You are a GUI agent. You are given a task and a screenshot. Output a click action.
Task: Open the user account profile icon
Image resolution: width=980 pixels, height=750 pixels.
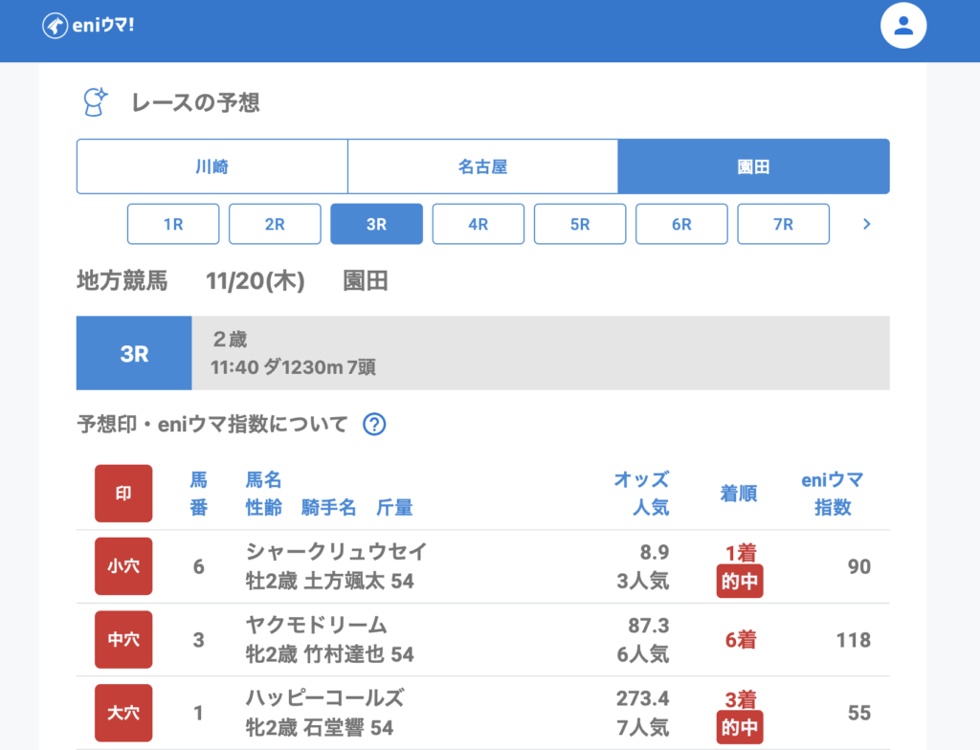pos(903,26)
